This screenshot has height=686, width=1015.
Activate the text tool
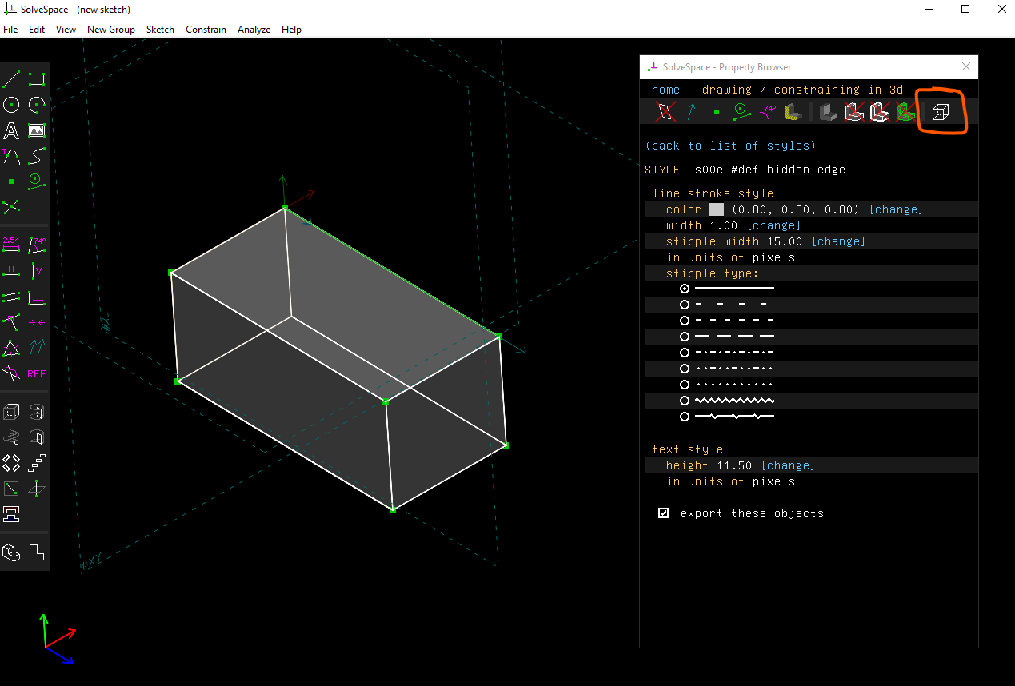(x=11, y=130)
